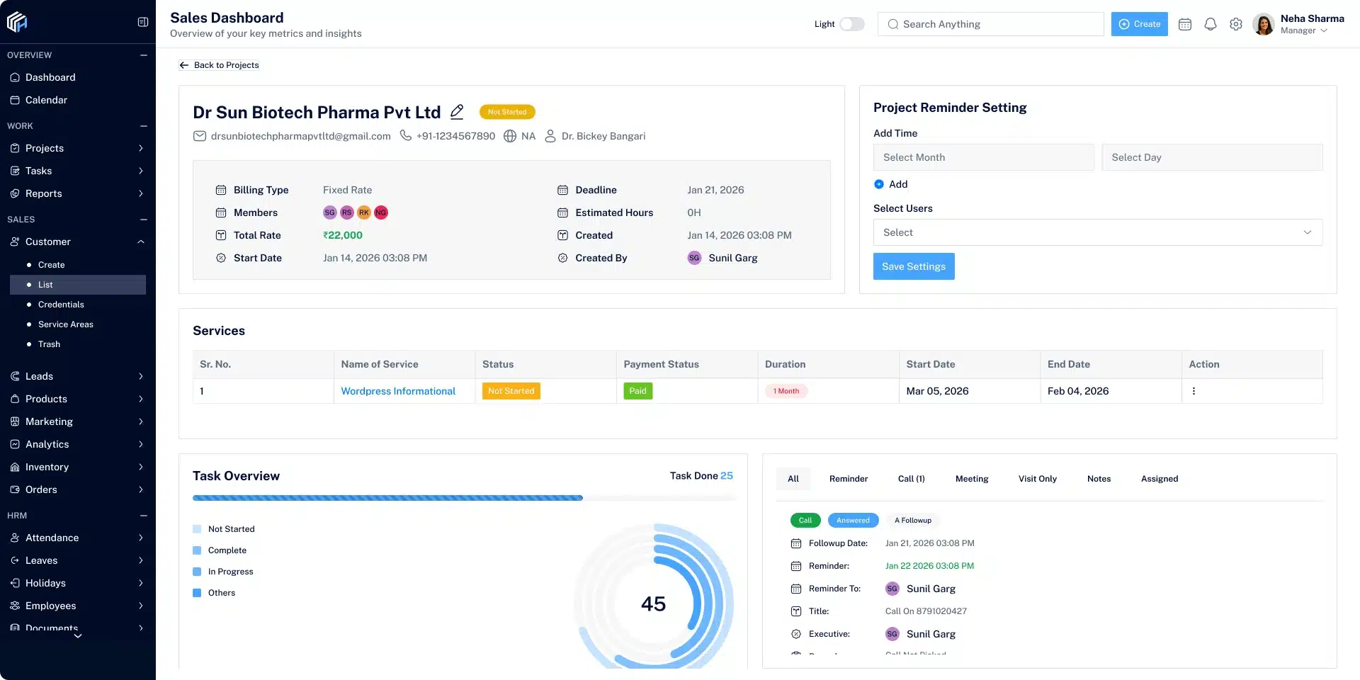Open the calendar icon in top bar
This screenshot has width=1360, height=680.
(x=1185, y=24)
